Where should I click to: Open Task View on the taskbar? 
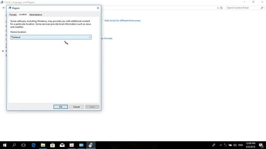(x=23, y=145)
